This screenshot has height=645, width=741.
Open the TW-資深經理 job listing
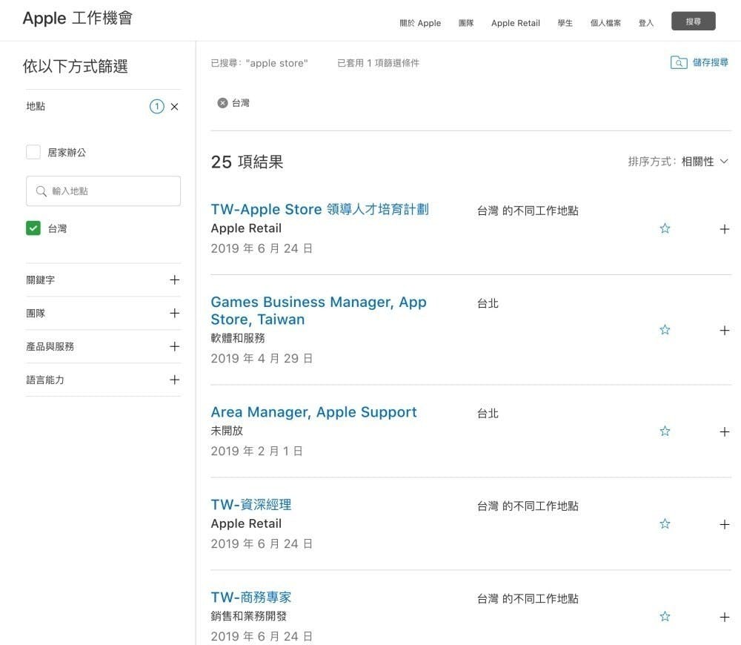pos(251,505)
